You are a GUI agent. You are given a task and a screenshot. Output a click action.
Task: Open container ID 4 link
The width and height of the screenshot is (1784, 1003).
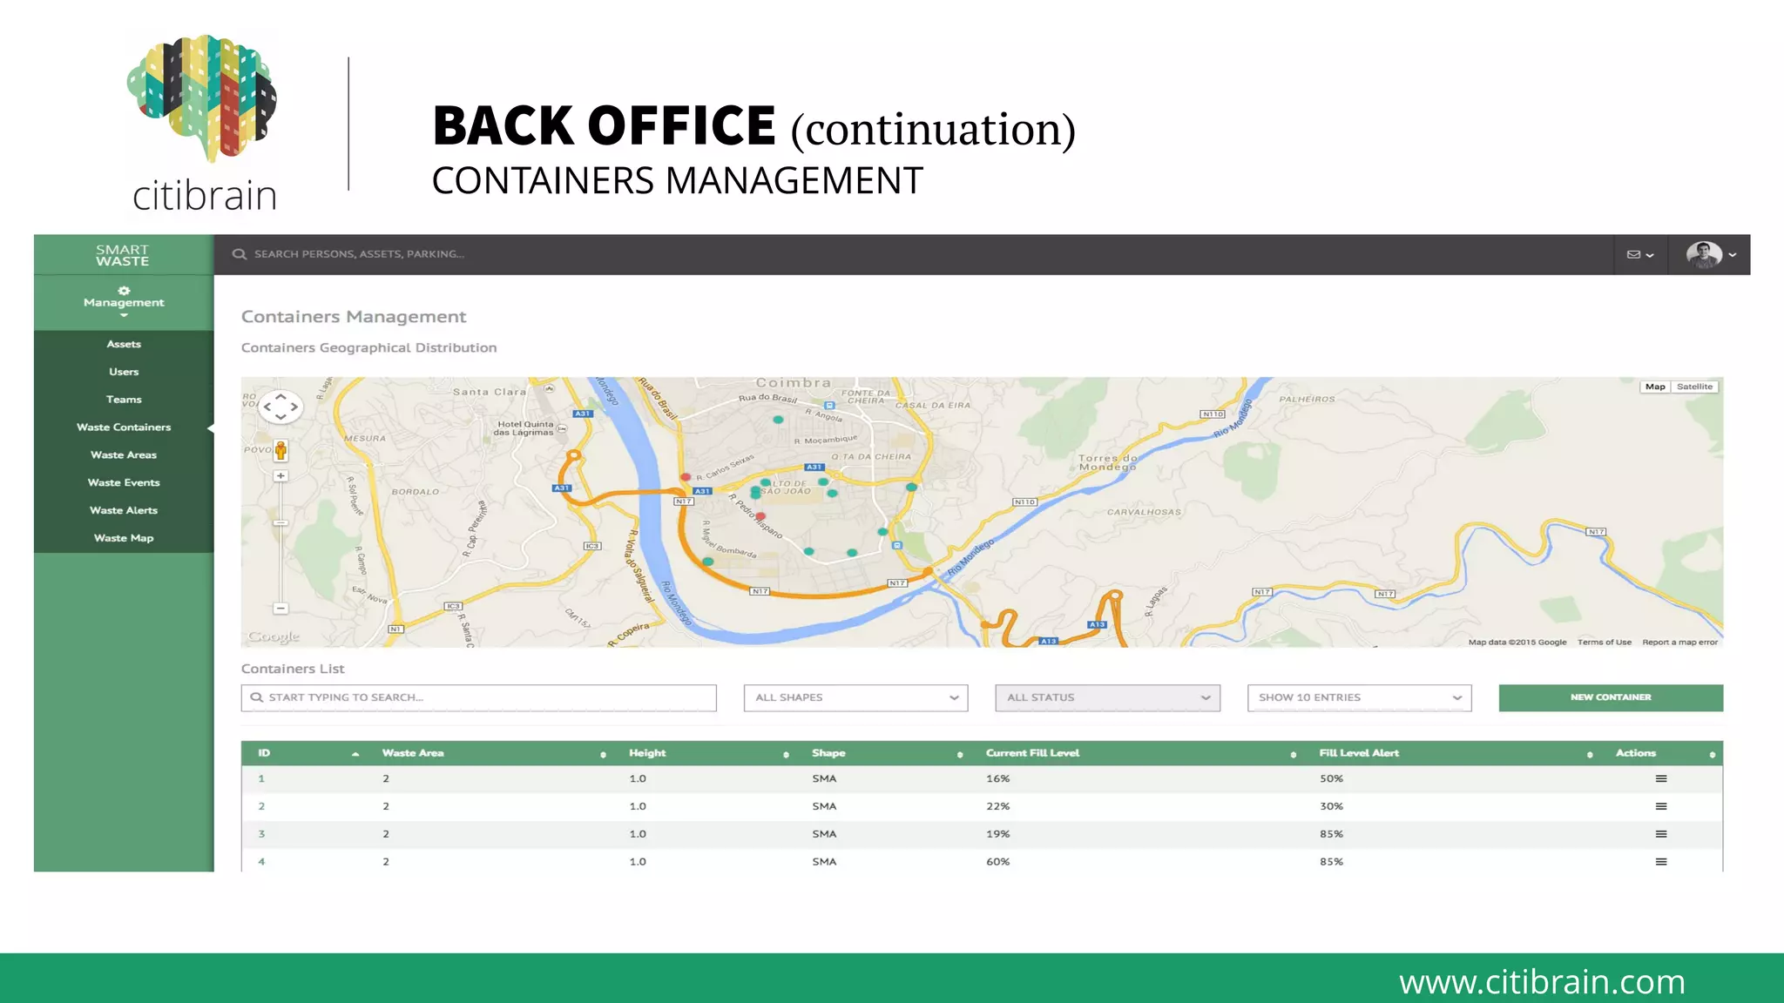[x=261, y=862]
